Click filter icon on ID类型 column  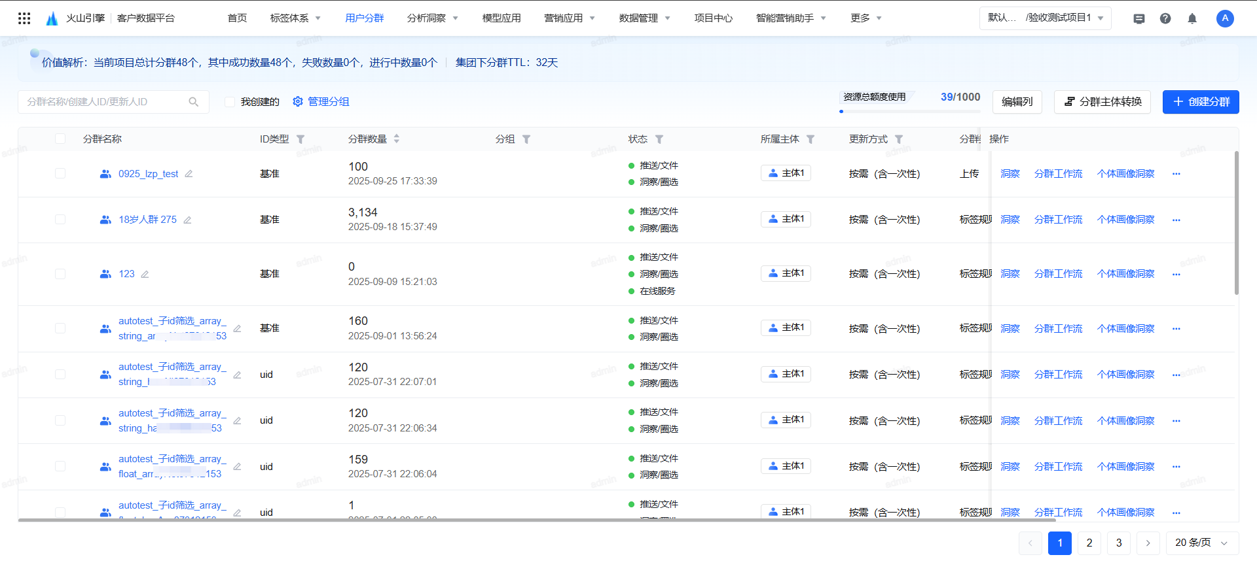301,139
